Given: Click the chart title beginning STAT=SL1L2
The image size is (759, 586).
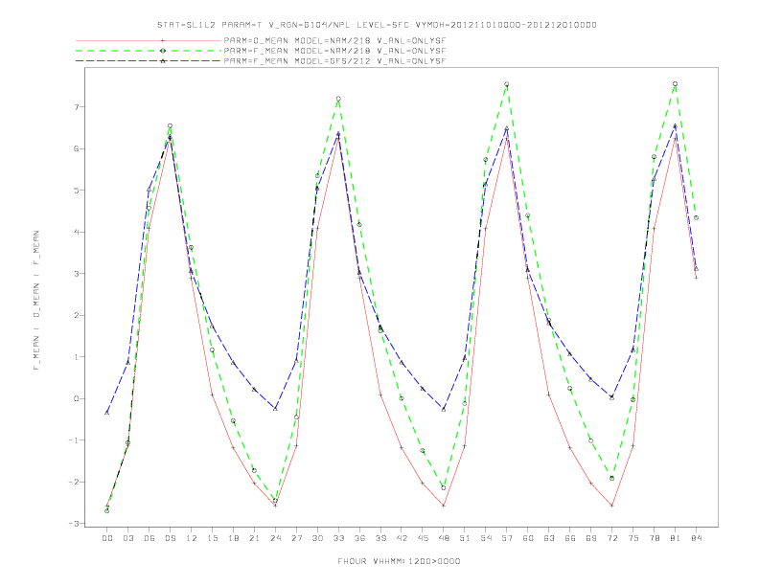Looking at the screenshot, I should pyautogui.click(x=377, y=25).
